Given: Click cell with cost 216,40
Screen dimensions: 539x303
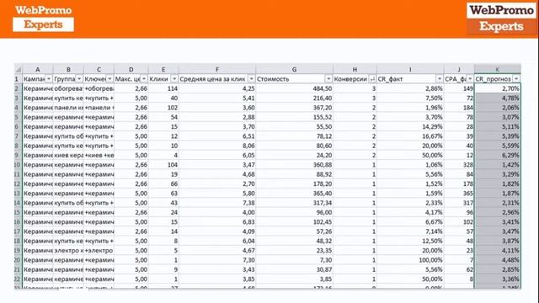Looking at the screenshot, I should pos(294,98).
